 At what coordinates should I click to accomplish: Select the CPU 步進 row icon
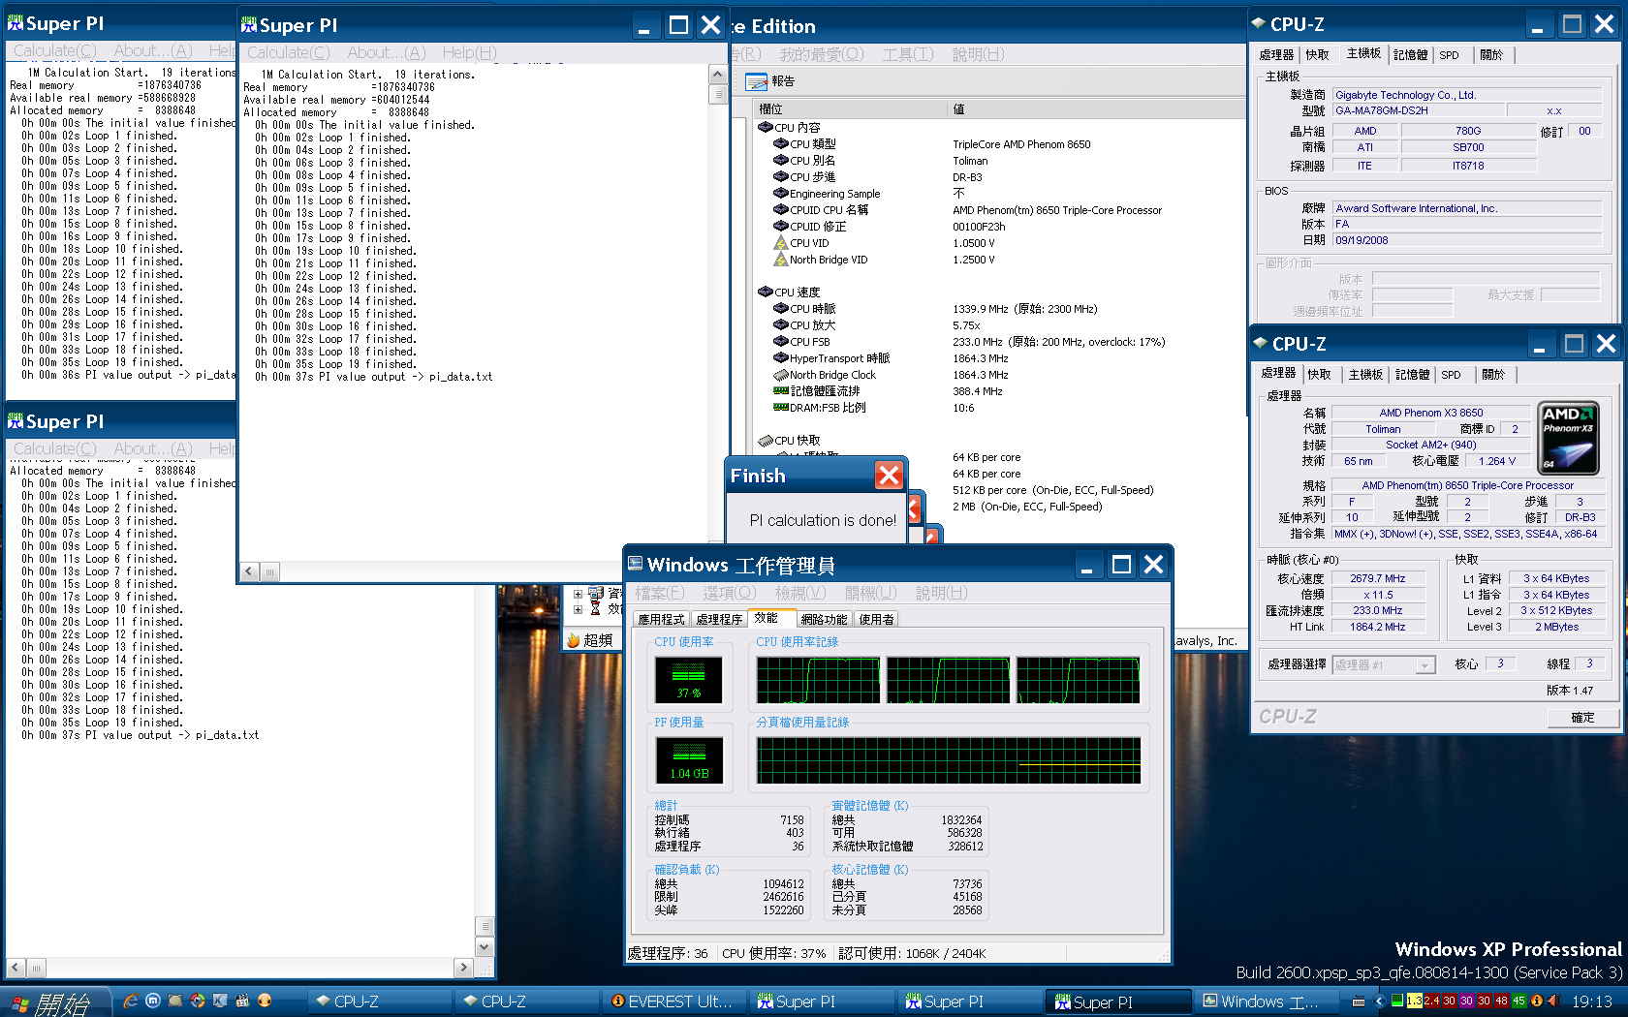[780, 177]
